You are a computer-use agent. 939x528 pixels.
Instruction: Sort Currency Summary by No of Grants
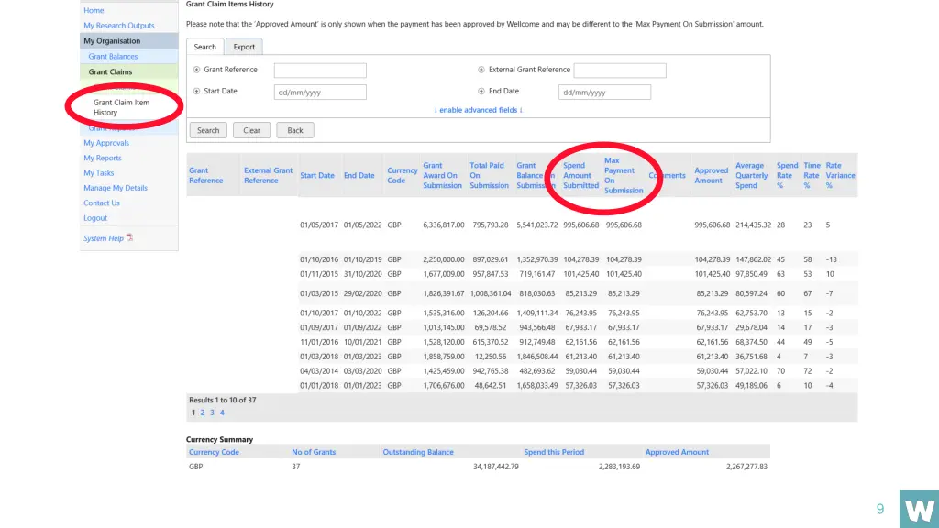coord(314,452)
